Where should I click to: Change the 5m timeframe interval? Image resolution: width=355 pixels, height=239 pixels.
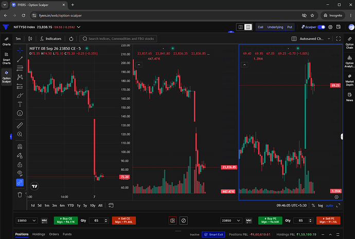18,38
